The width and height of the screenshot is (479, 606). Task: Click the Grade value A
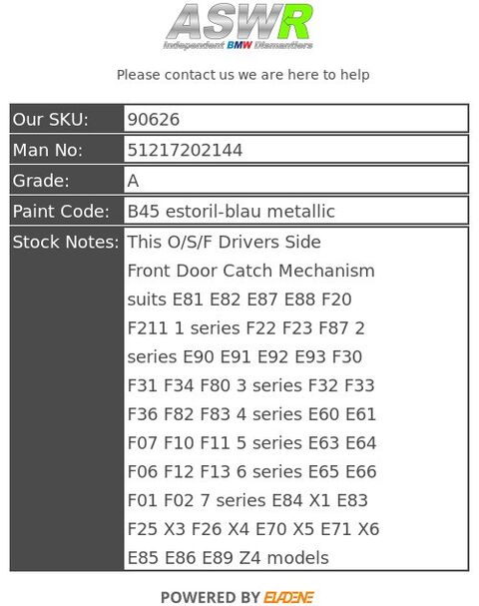pos(133,181)
